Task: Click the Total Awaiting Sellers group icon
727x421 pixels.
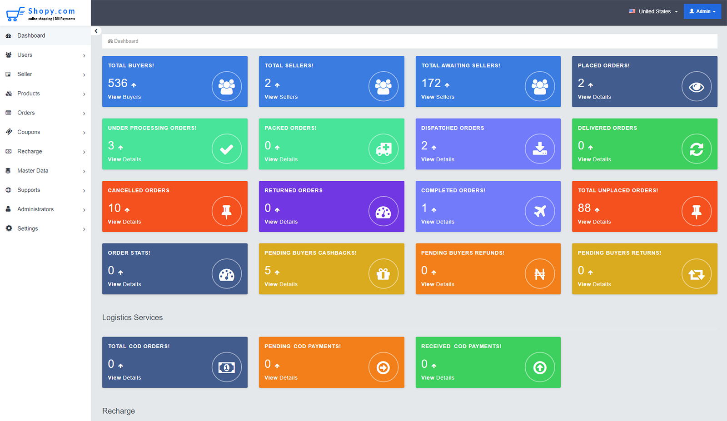Action: tap(540, 86)
